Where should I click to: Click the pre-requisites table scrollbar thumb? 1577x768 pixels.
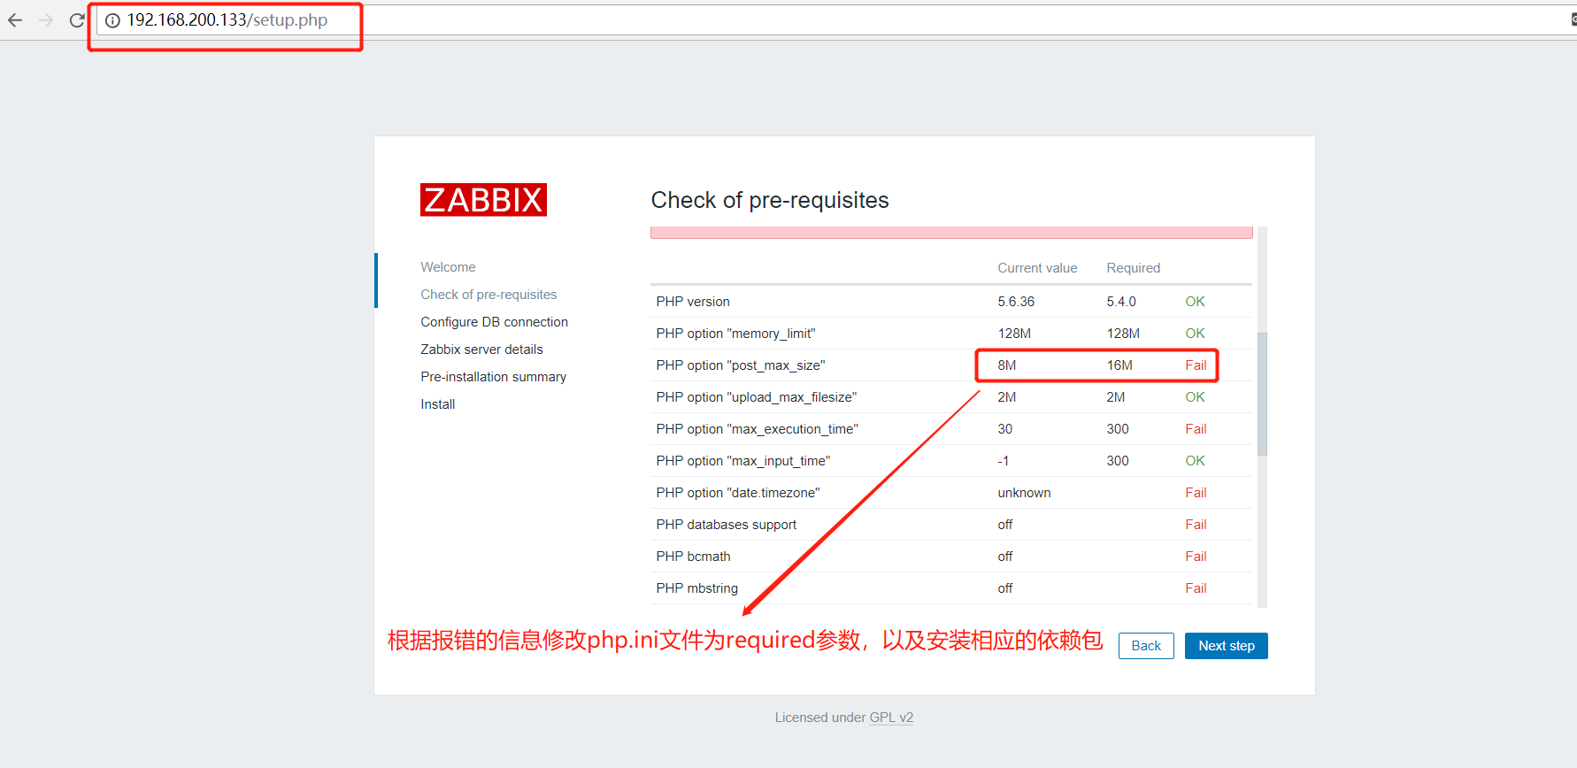pos(1262,394)
